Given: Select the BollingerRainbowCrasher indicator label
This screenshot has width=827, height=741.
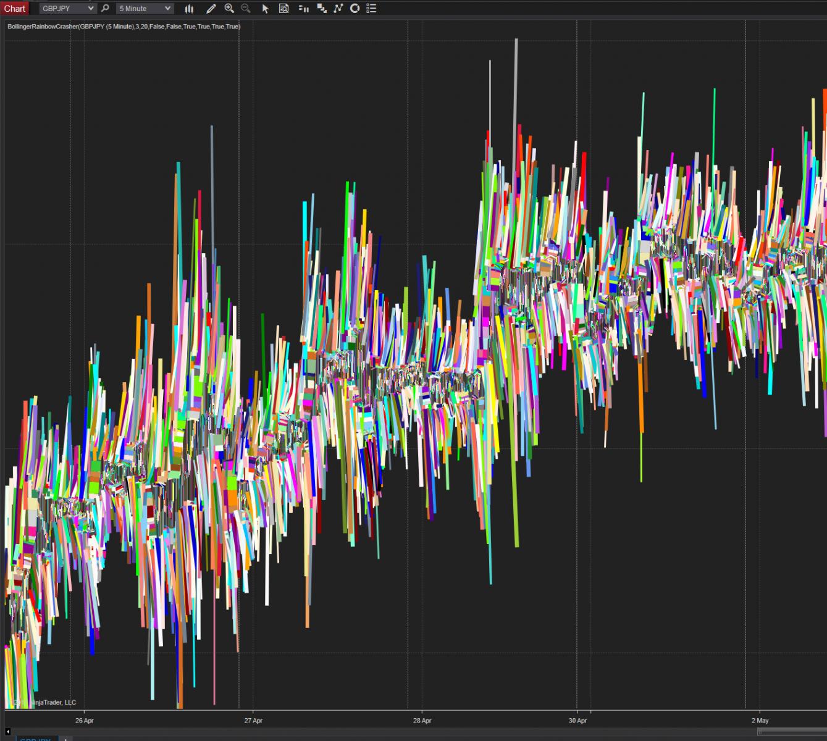Looking at the screenshot, I should (x=124, y=27).
